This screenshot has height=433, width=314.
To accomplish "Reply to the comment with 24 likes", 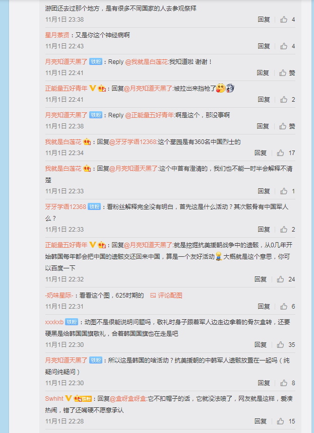I will (x=261, y=279).
